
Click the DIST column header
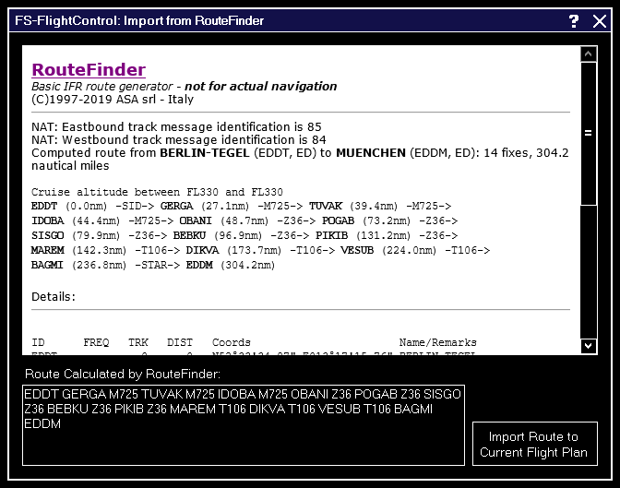pos(180,342)
